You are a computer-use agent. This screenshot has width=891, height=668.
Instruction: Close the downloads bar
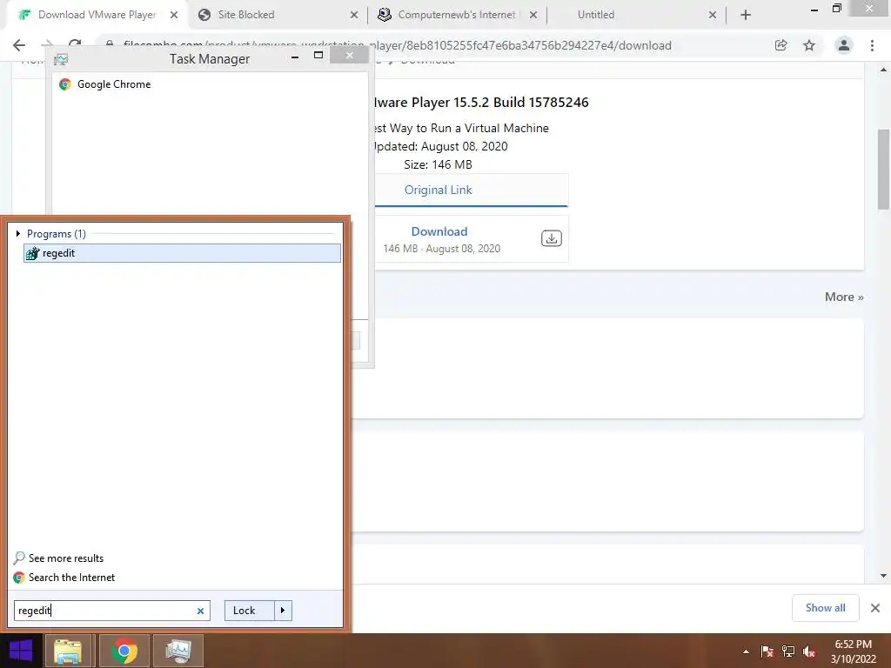[x=875, y=608]
